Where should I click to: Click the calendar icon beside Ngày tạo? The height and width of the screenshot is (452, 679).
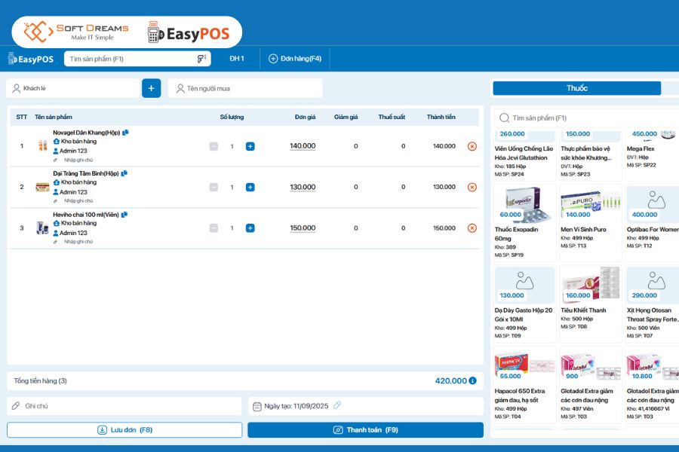[x=259, y=405]
